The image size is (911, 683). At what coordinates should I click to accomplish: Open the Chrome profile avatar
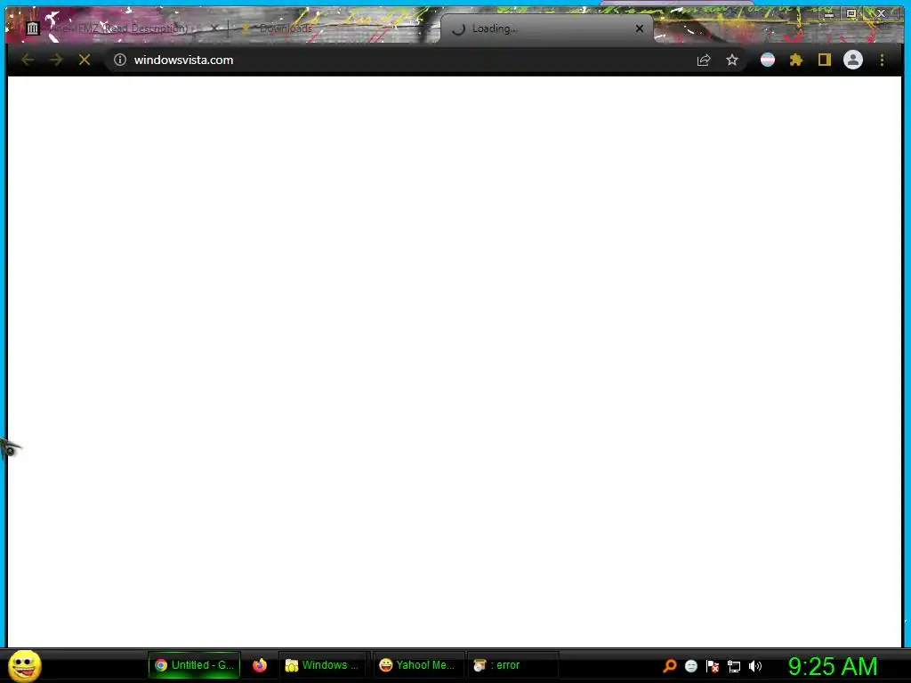(853, 60)
